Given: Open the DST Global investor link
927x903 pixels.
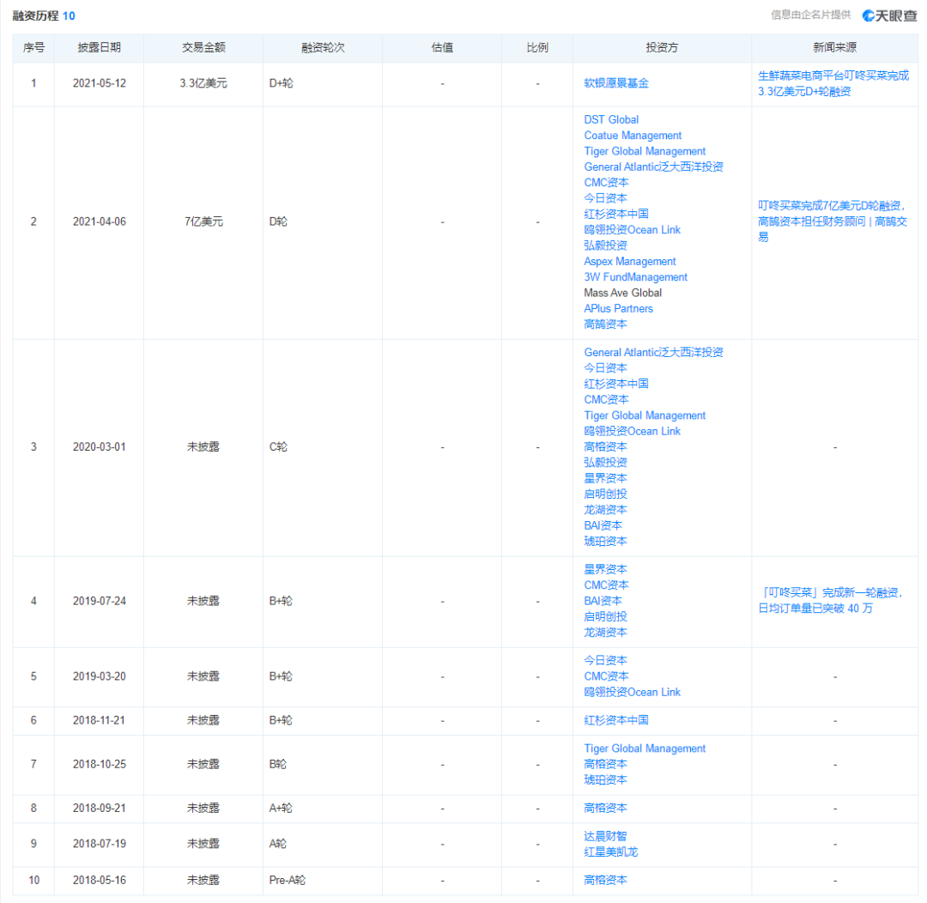Looking at the screenshot, I should 611,119.
